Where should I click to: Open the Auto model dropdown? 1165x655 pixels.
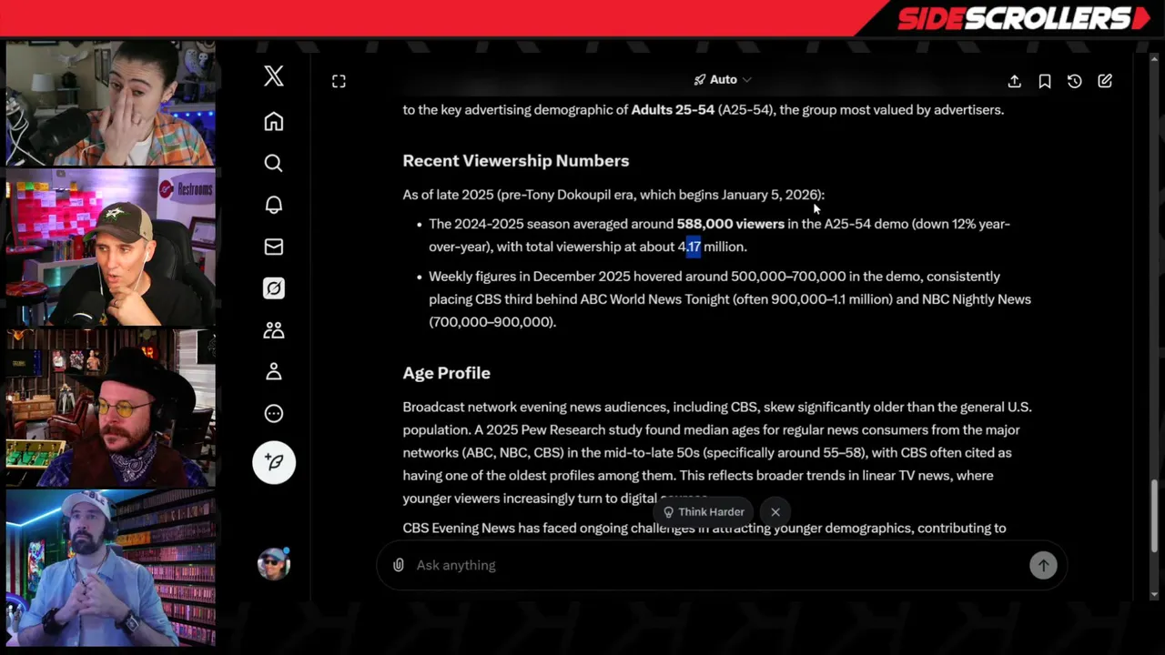coord(723,80)
